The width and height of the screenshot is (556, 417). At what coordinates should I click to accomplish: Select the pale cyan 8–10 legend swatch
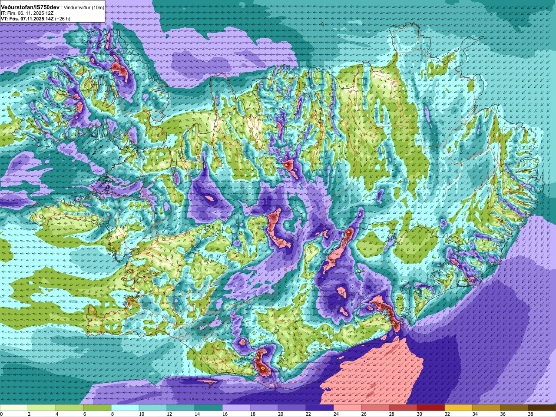[125, 408]
